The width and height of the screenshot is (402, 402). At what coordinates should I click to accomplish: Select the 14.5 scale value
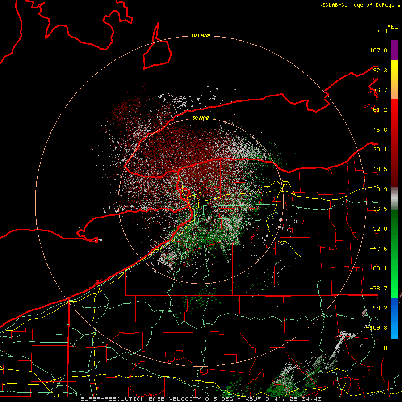(x=380, y=169)
